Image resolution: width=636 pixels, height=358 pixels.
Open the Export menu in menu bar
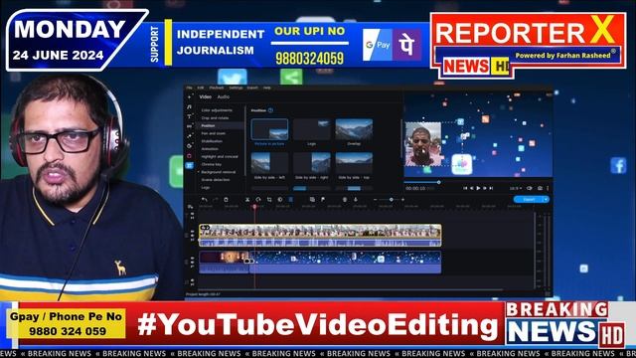252,88
